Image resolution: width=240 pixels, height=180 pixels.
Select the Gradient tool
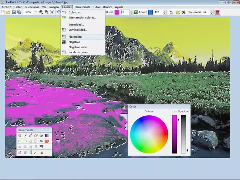pyautogui.click(x=47, y=136)
